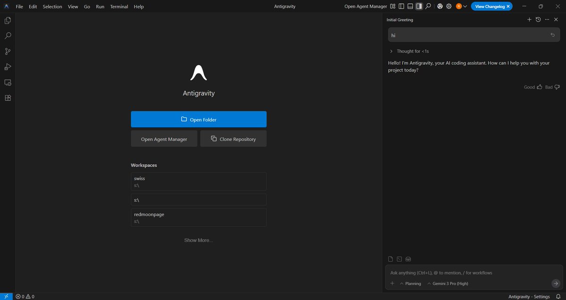Rate the response Good with thumbs up
The image size is (566, 300).
point(533,87)
